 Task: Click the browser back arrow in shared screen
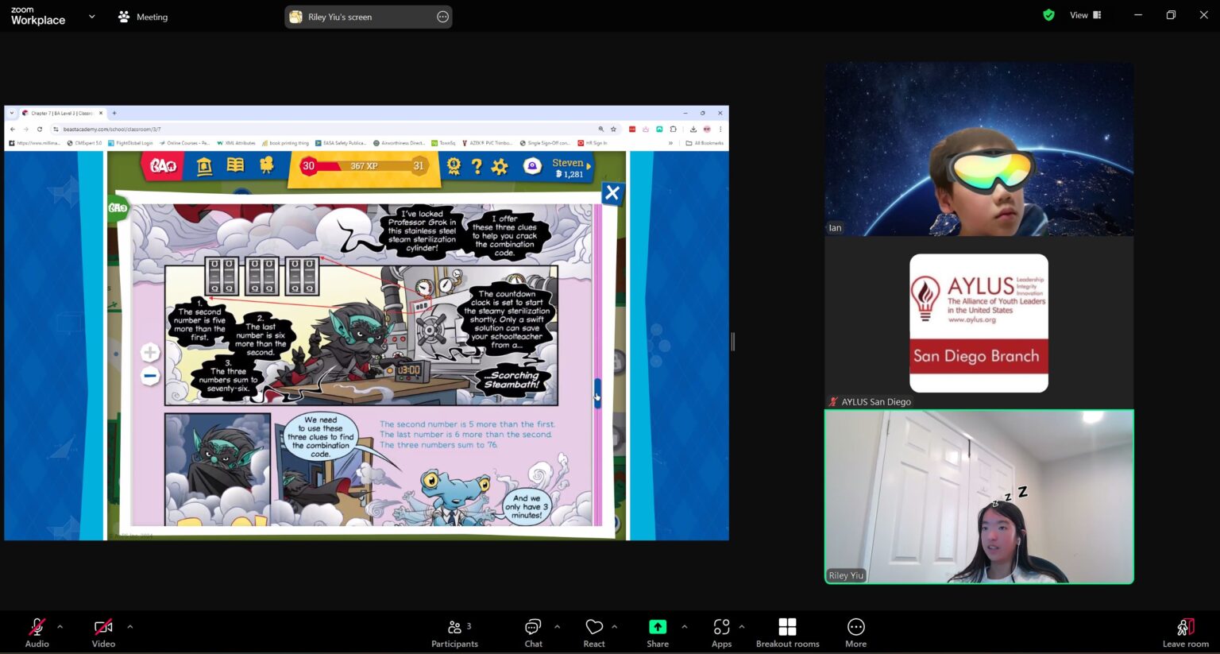12,129
